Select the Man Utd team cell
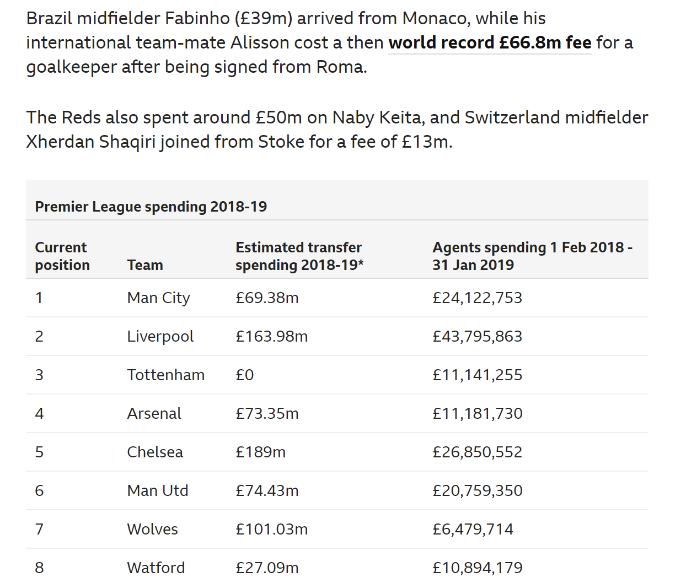686x583 pixels. 158,490
